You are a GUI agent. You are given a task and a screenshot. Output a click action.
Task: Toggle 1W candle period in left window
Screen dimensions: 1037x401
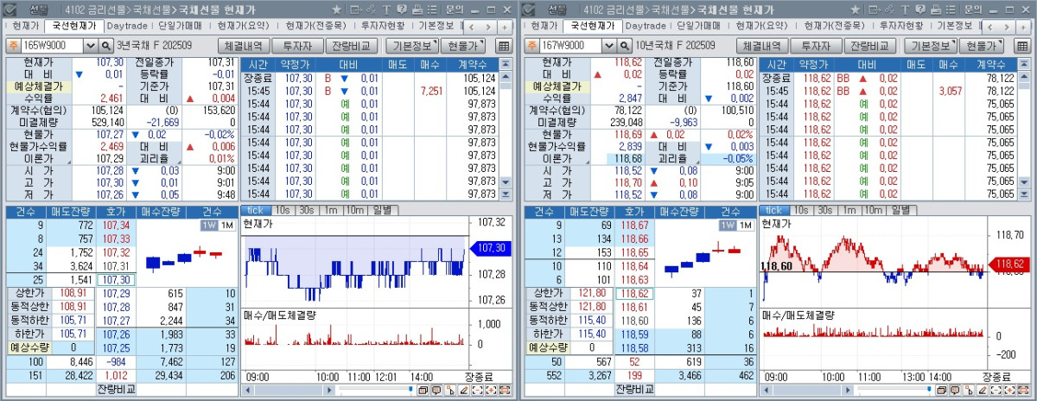[x=208, y=225]
